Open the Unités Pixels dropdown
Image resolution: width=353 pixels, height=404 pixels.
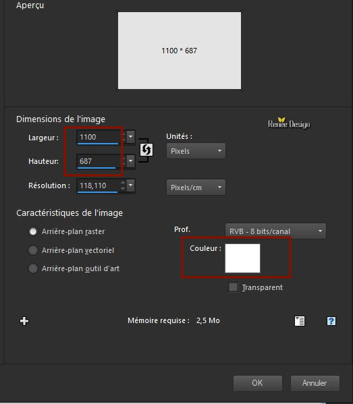pos(196,151)
